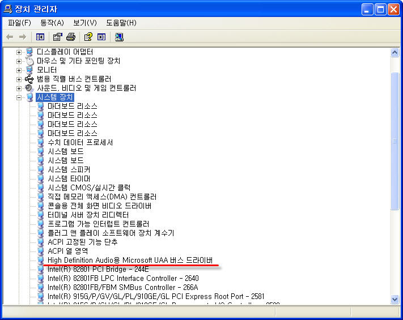Toggle the console tree pane icon

[x=40, y=37]
